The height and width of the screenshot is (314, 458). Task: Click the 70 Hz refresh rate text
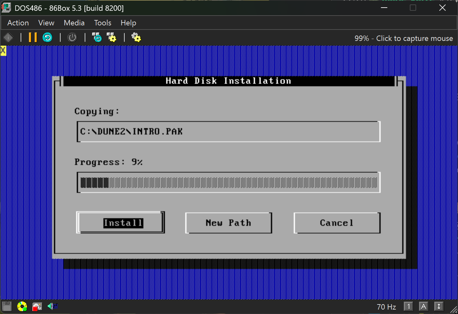(386, 307)
